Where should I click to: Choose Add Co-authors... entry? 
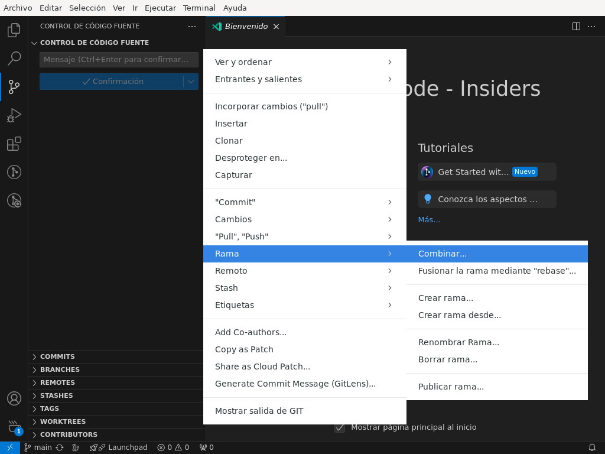[x=305, y=332]
